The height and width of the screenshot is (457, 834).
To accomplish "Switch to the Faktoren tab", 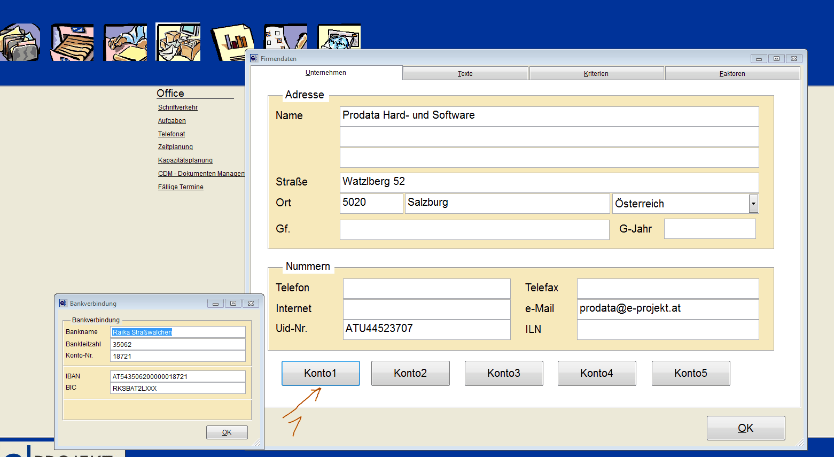I will 732,74.
